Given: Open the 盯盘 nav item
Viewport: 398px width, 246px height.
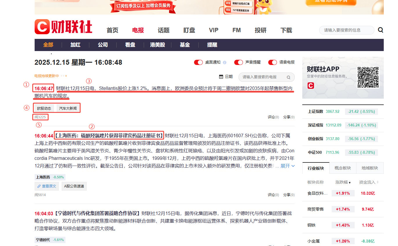Looking at the screenshot, I should [189, 30].
